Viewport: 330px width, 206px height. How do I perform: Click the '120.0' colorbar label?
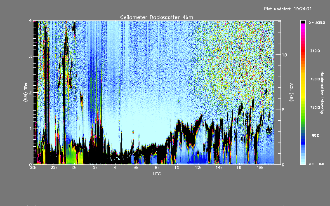315,108
